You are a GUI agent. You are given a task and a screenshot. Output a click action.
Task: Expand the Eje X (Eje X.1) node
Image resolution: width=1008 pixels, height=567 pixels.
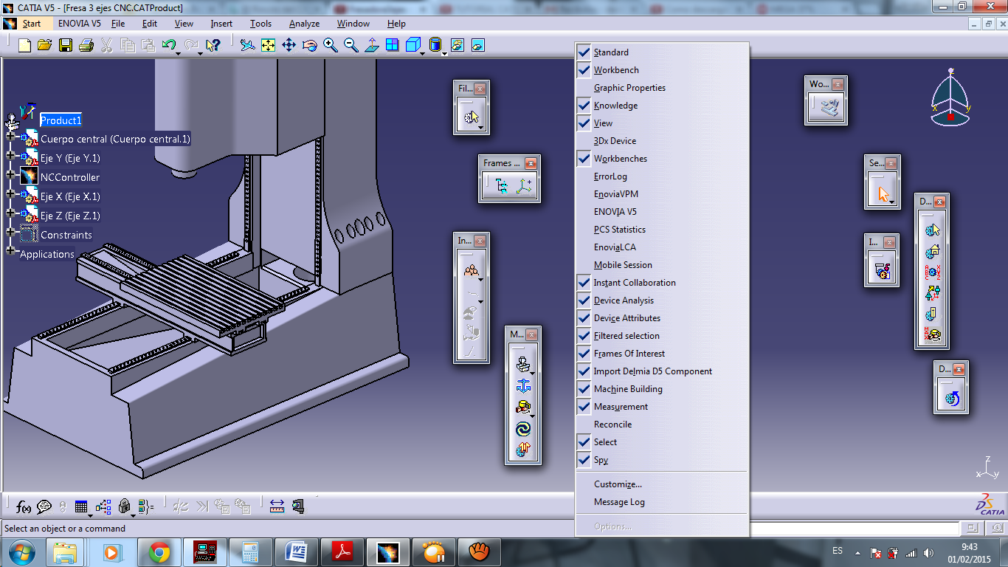click(10, 193)
